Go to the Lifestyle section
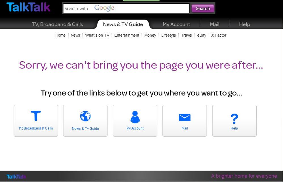 [168, 35]
